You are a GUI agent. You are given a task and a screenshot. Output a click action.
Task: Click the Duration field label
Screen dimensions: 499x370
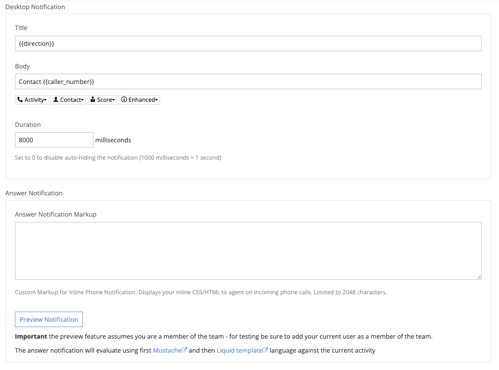28,124
